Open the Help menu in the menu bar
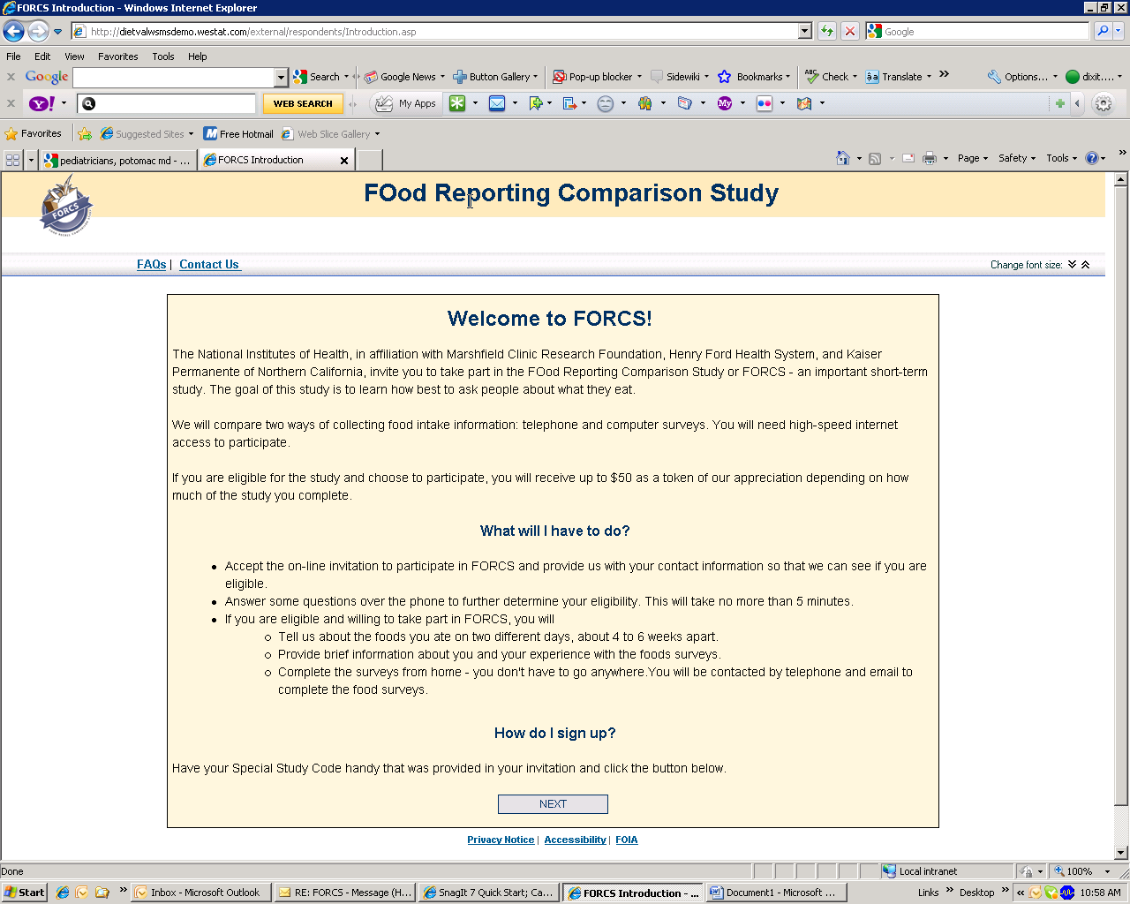This screenshot has width=1130, height=904. 198,56
